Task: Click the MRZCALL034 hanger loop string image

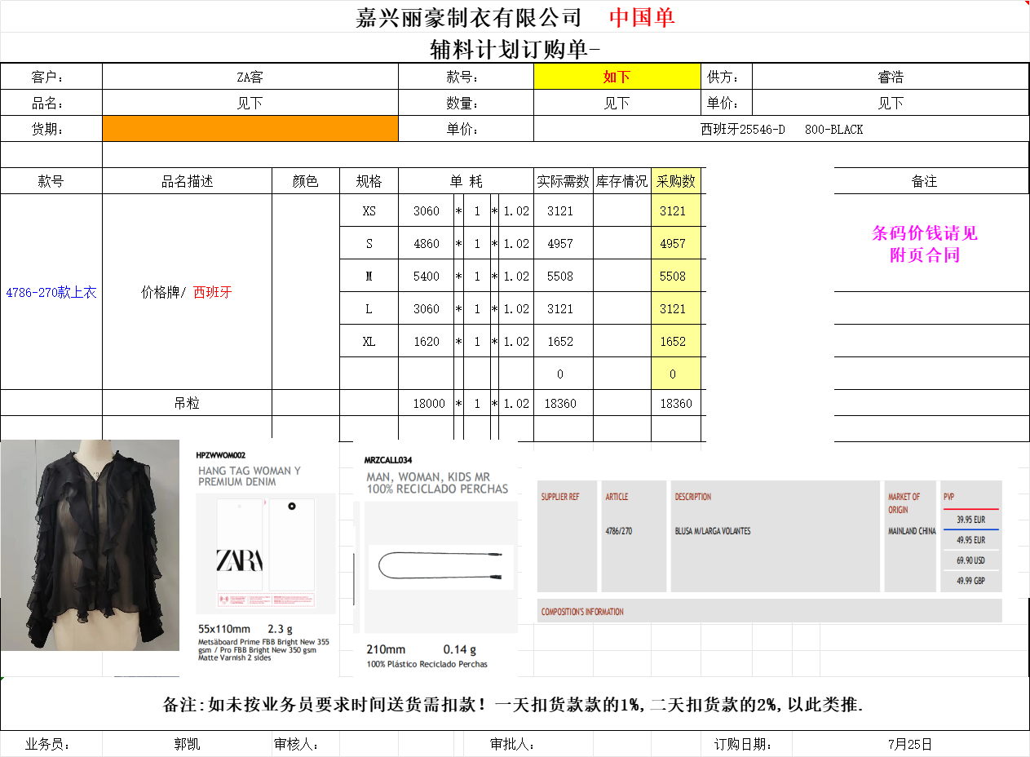Action: pos(440,566)
